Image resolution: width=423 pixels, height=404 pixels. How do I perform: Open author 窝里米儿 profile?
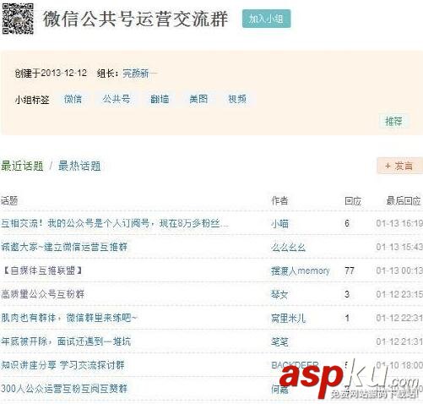288,318
